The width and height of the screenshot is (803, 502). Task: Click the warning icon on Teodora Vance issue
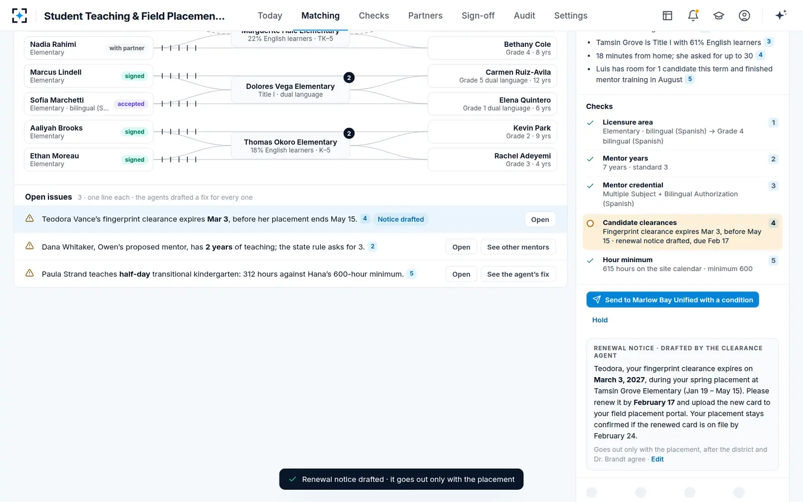pos(30,219)
